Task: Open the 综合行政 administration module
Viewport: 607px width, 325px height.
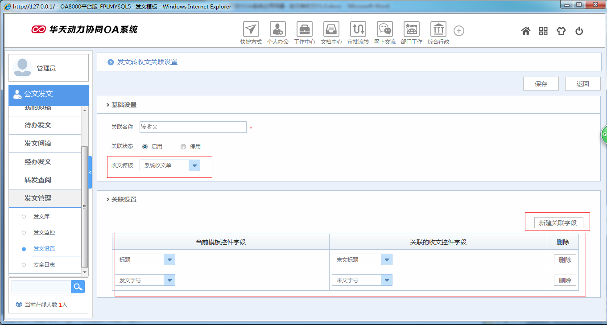Action: (x=438, y=30)
